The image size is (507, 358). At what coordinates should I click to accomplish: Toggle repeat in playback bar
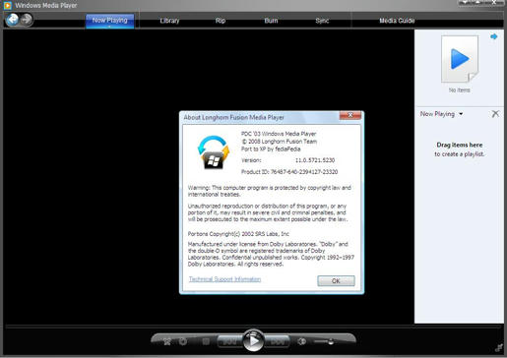tap(183, 342)
